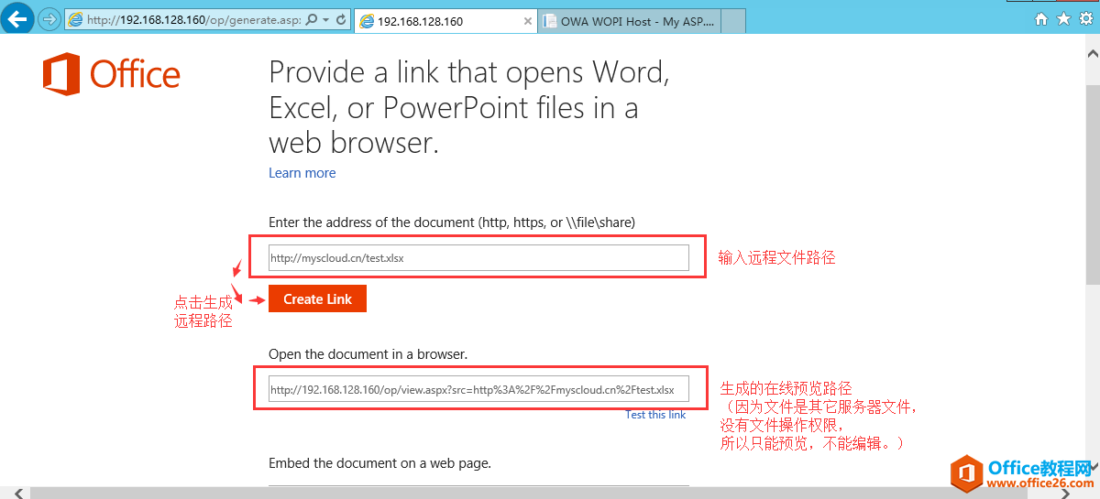Click 'Open the document in a browser.' text
The width and height of the screenshot is (1100, 499).
(x=368, y=354)
